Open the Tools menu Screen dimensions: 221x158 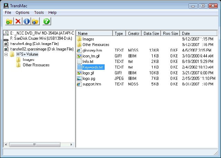coord(39,12)
